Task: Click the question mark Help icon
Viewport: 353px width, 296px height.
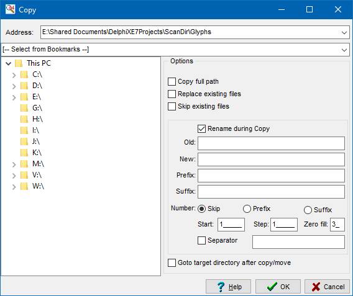Action: [221, 287]
